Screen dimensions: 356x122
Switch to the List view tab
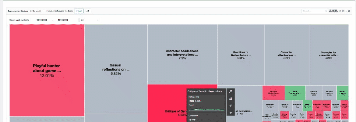[87, 11]
